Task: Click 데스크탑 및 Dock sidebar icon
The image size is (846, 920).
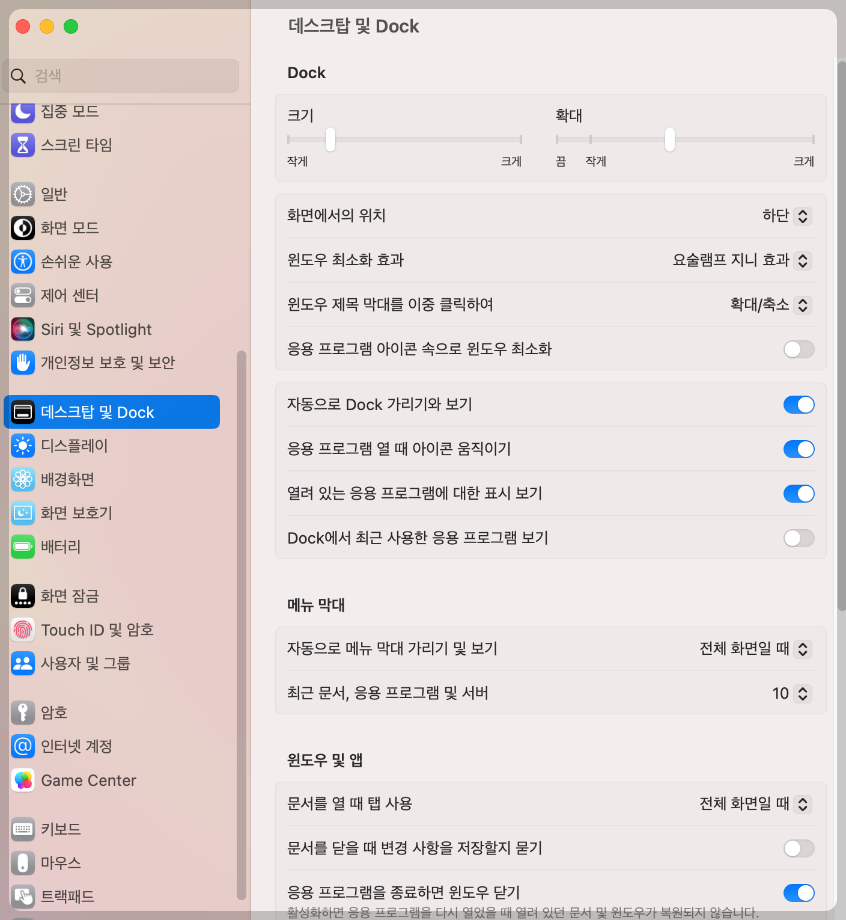Action: tap(23, 412)
